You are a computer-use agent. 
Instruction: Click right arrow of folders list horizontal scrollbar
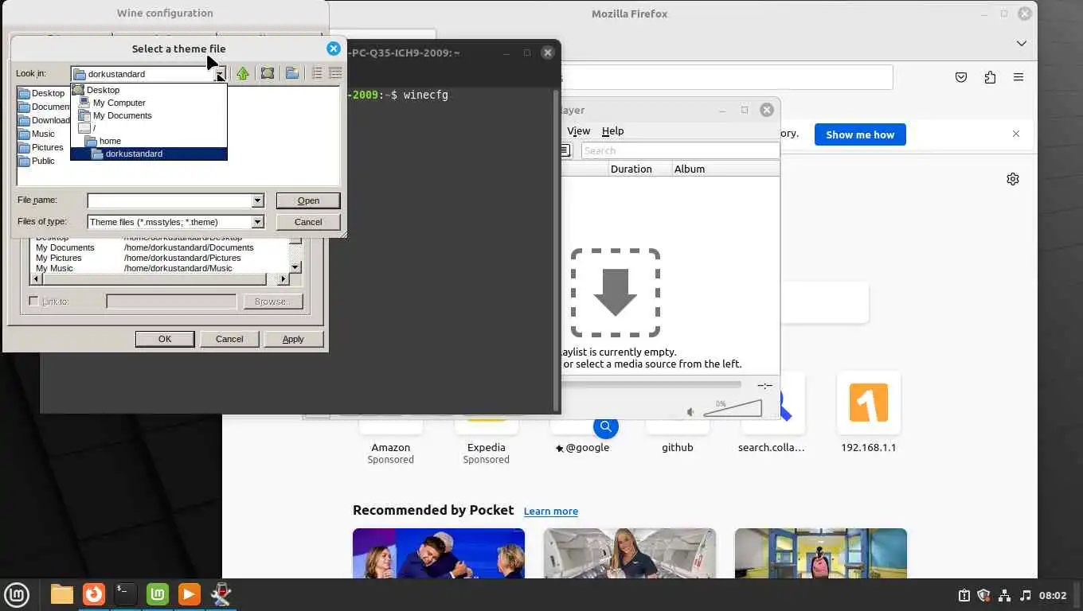[283, 279]
